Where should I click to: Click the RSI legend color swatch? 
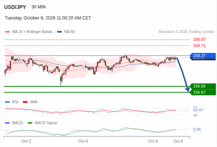(7, 102)
